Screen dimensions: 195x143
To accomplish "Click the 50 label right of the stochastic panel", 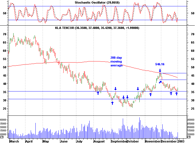I will click(193, 13).
